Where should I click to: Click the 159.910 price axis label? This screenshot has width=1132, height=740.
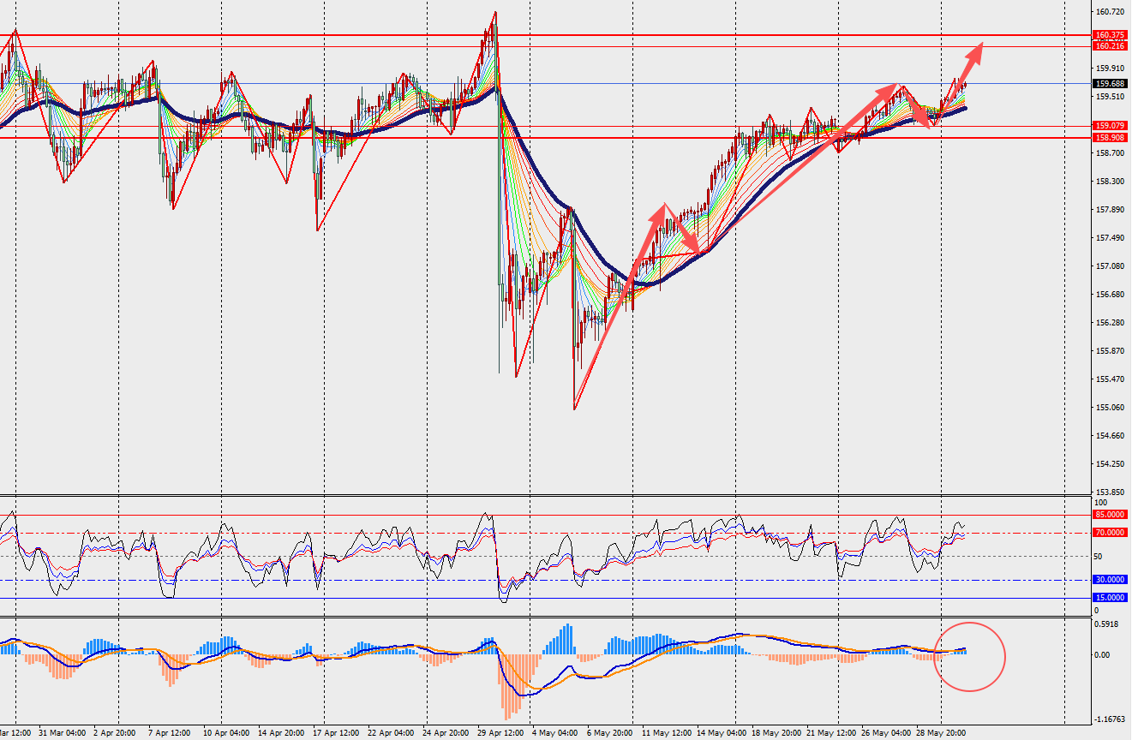pos(1111,69)
